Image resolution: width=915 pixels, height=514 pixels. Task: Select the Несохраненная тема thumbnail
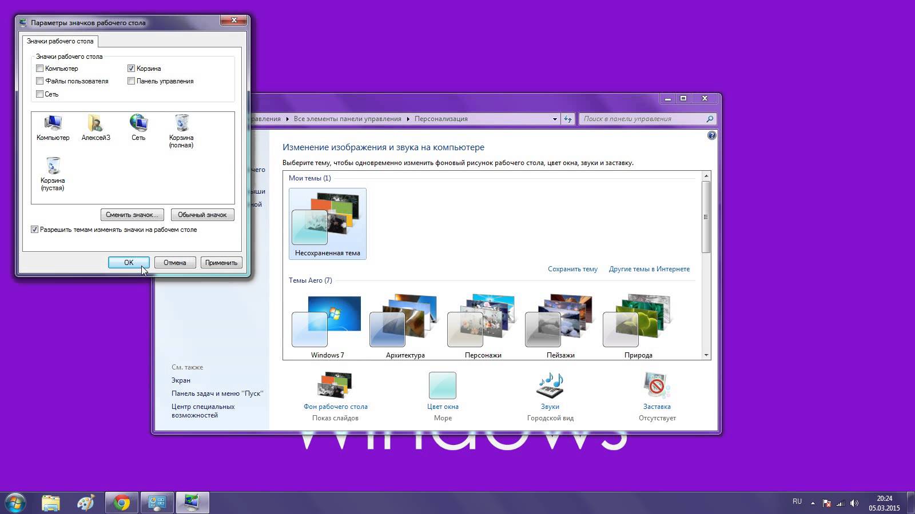point(328,224)
